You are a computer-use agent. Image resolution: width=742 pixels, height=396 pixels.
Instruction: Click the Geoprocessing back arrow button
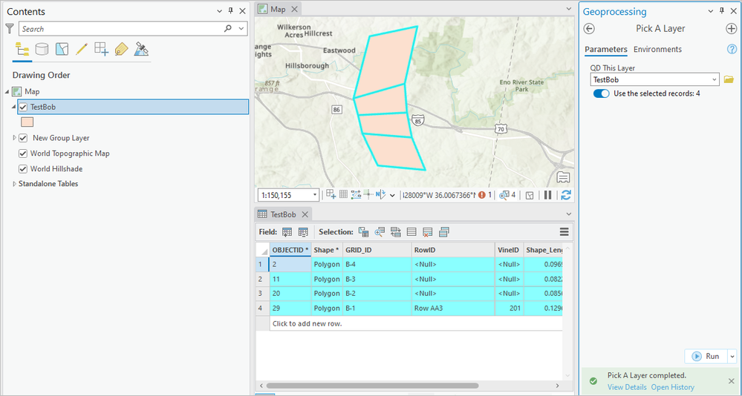[590, 29]
